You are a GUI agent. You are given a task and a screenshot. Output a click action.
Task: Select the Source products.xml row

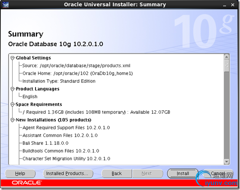[76, 66]
